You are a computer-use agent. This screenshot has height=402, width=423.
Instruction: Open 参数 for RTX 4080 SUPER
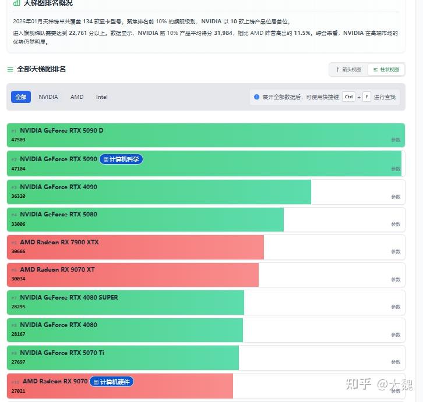(x=396, y=307)
